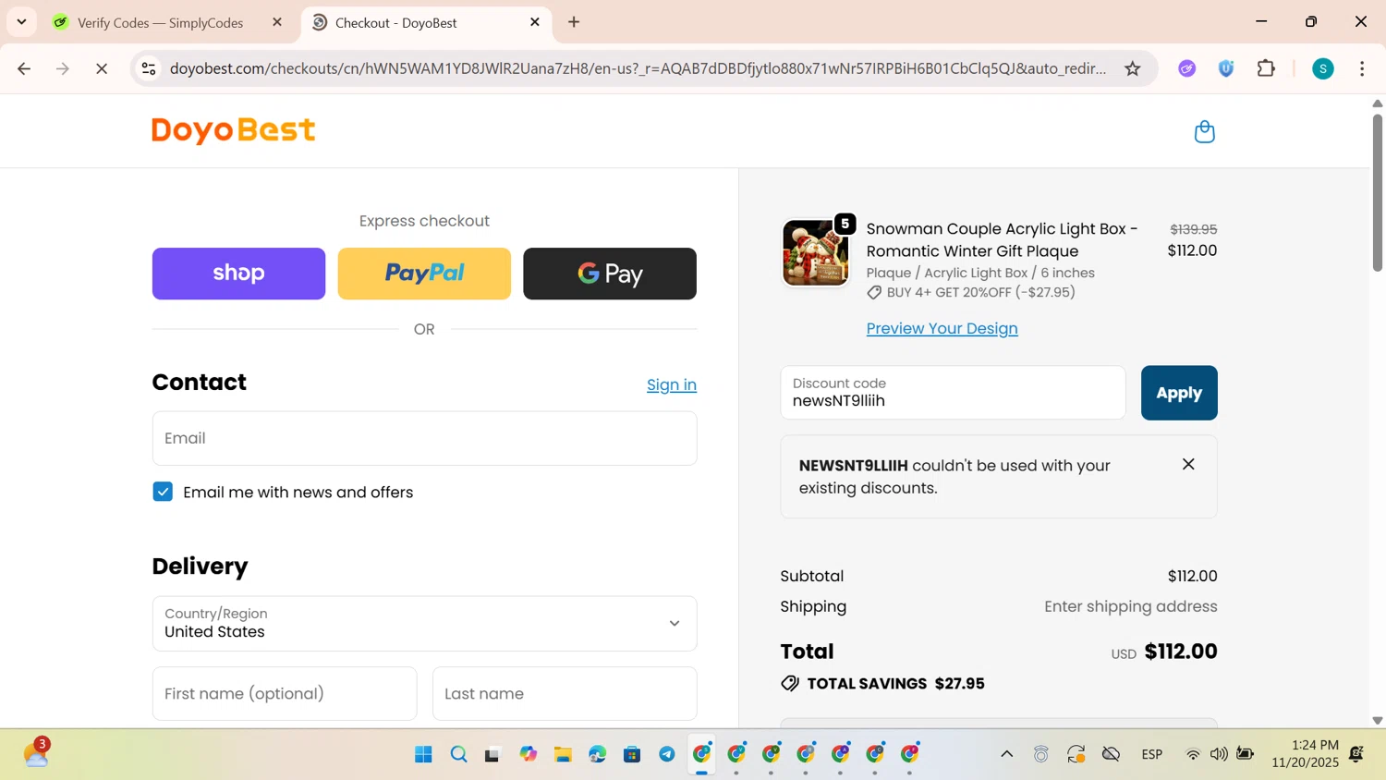Pay with Google Pay button
Image resolution: width=1386 pixels, height=780 pixels.
tap(610, 274)
